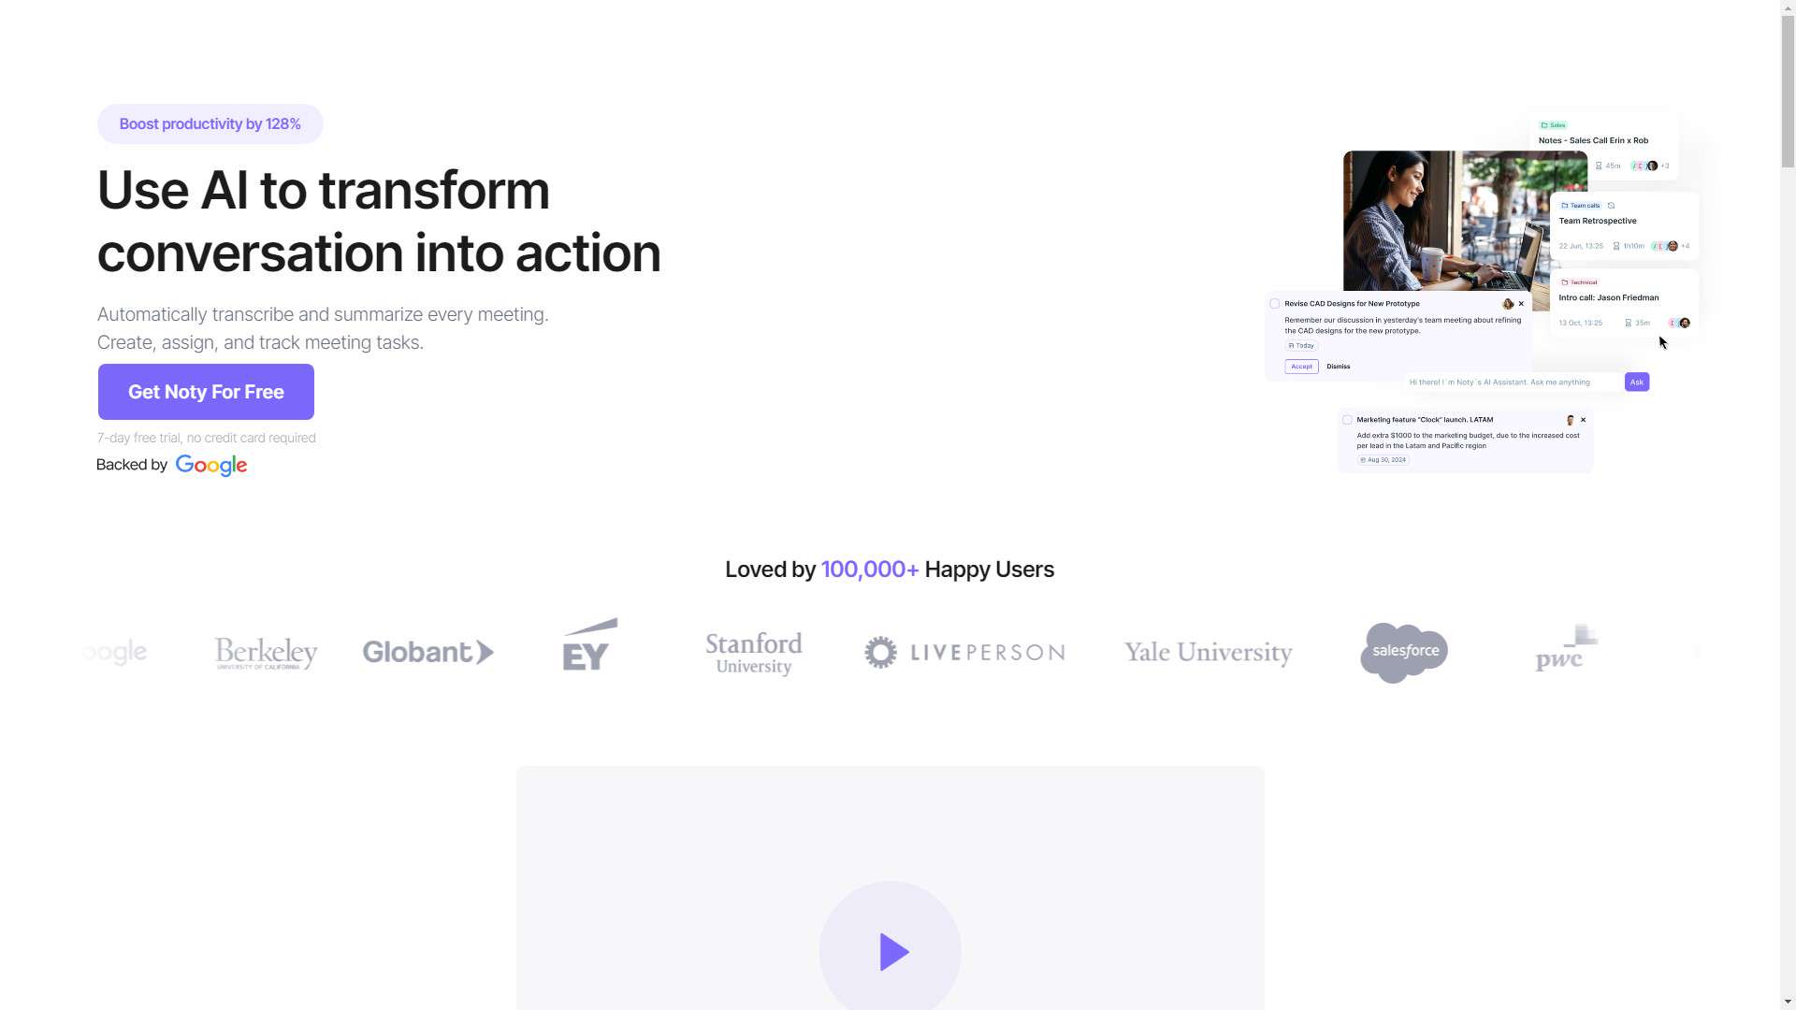Viewport: 1796px width, 1010px height.
Task: Open the Team Retrospective meeting title
Action: (1598, 222)
